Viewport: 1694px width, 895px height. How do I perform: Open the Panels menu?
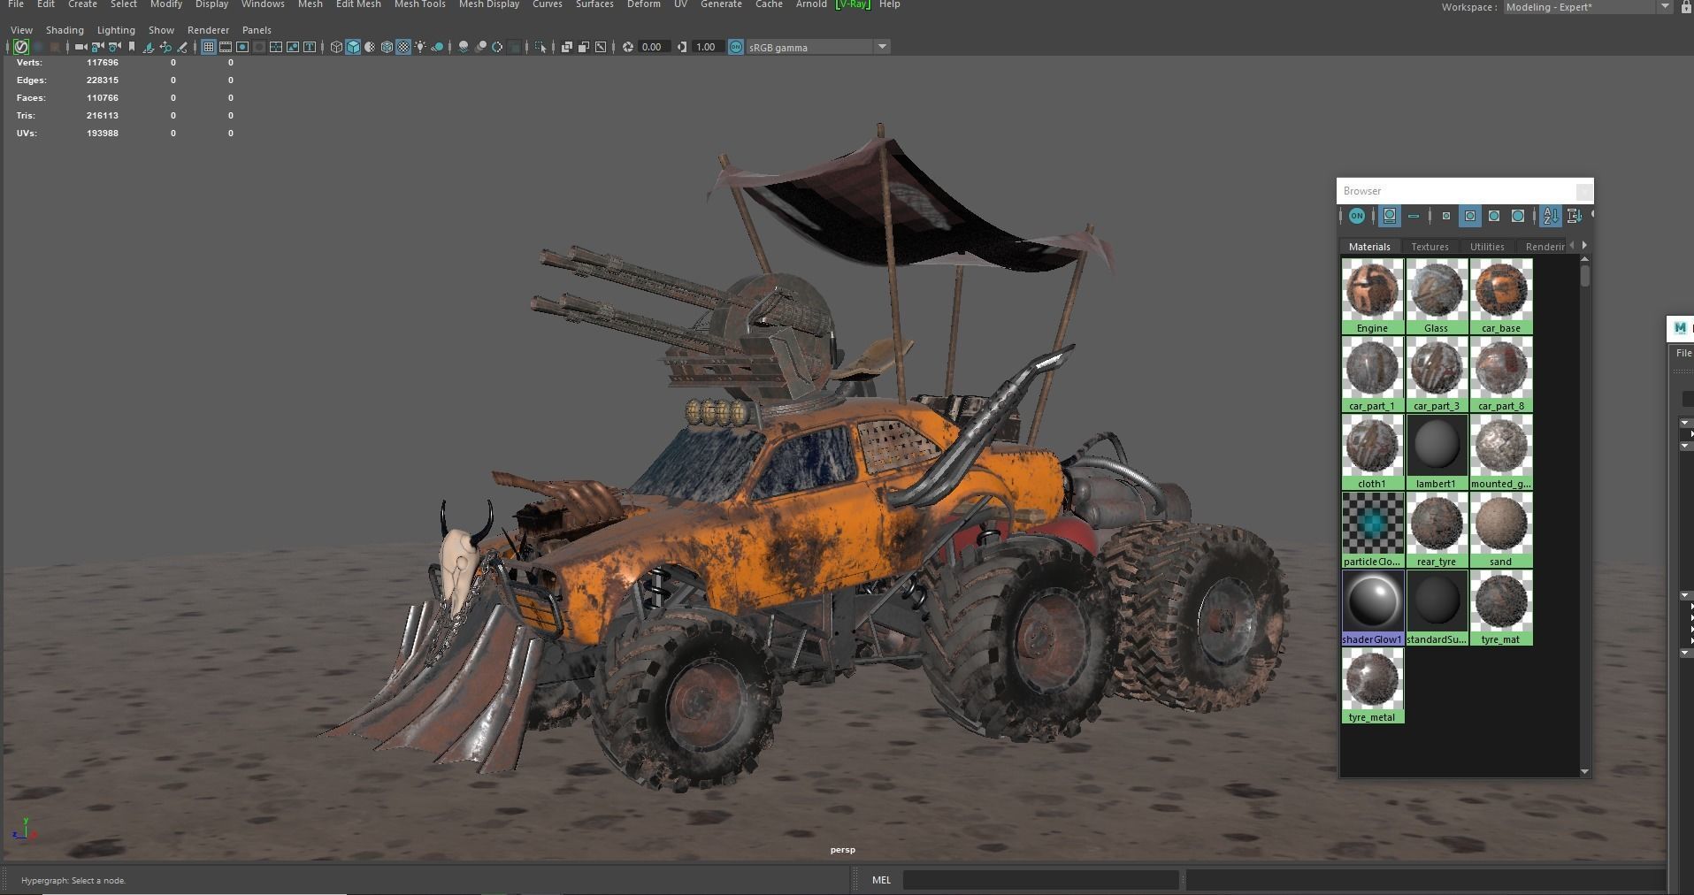coord(257,30)
